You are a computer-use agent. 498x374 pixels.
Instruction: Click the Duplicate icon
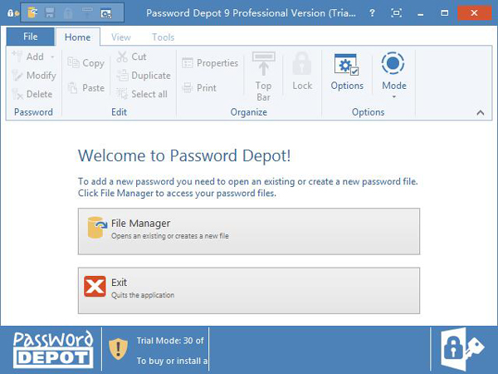[x=122, y=76]
